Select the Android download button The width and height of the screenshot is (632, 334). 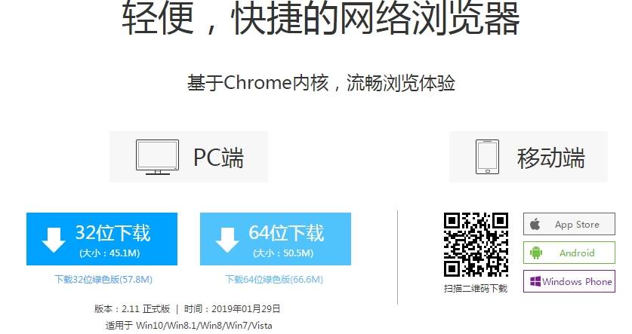(x=569, y=253)
